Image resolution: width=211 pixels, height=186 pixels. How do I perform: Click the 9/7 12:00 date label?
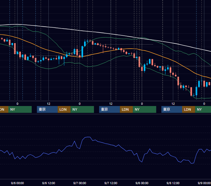[x=111, y=183]
